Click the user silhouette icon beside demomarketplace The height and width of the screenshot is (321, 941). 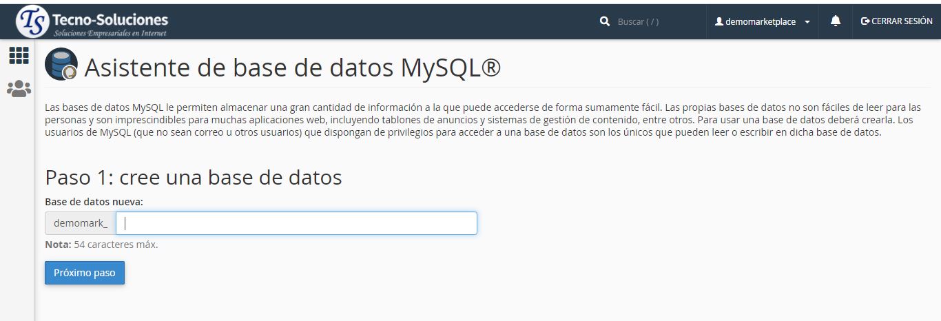(719, 21)
